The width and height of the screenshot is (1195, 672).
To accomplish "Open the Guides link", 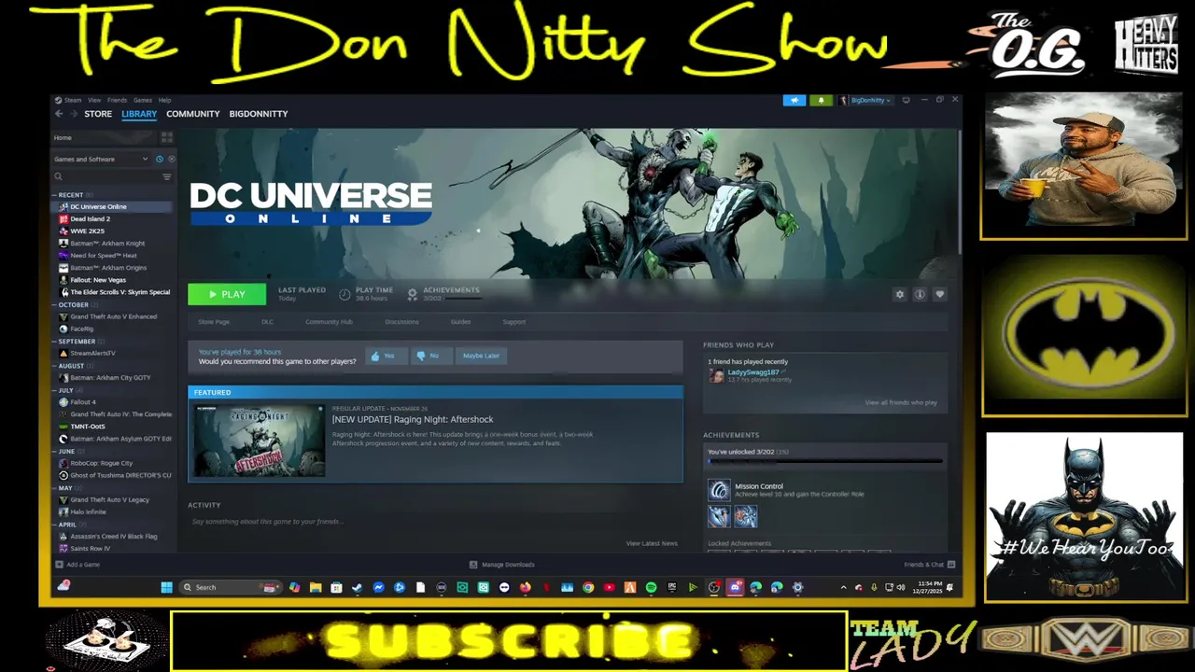I will click(x=460, y=322).
